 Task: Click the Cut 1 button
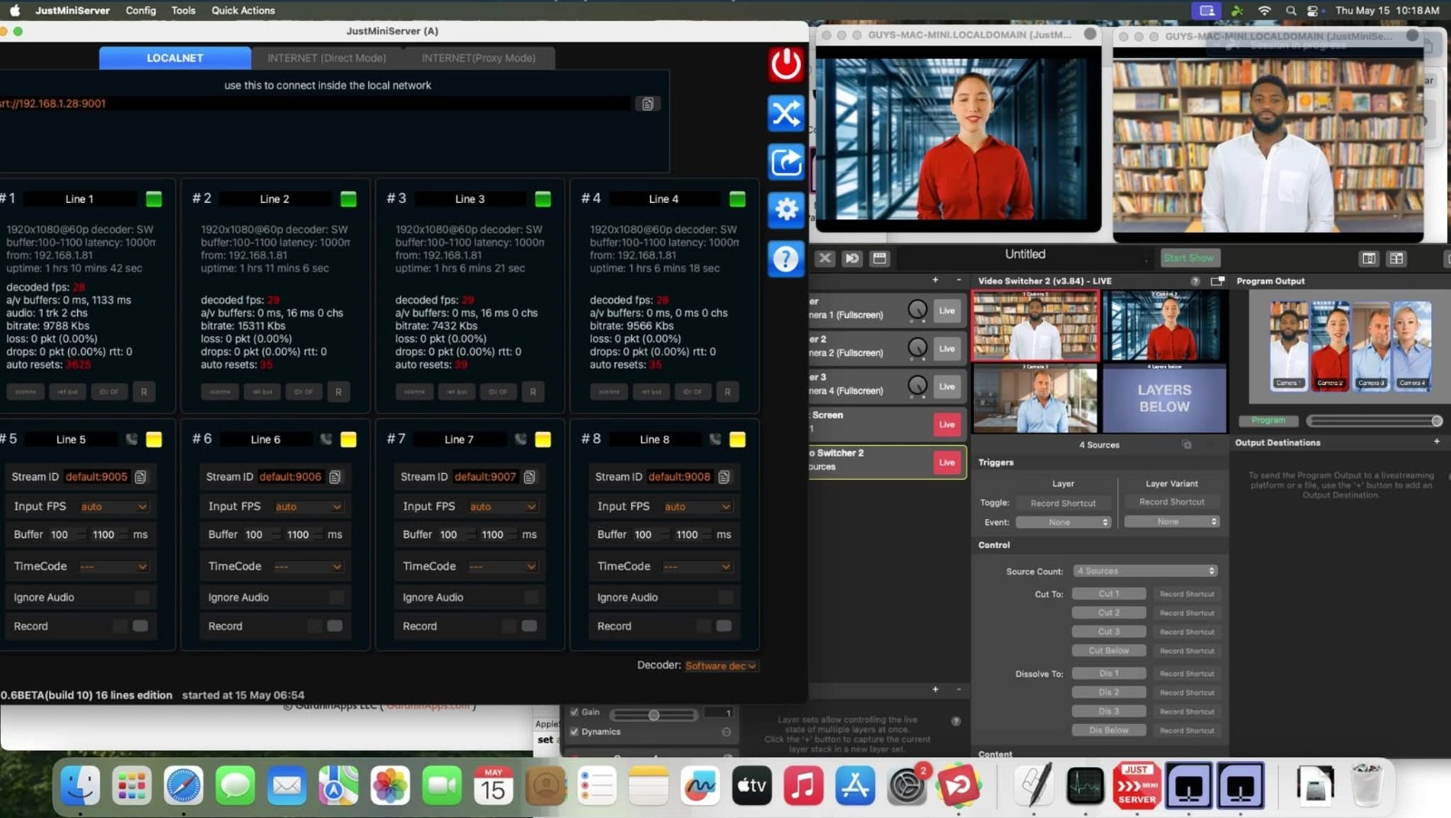(x=1109, y=594)
